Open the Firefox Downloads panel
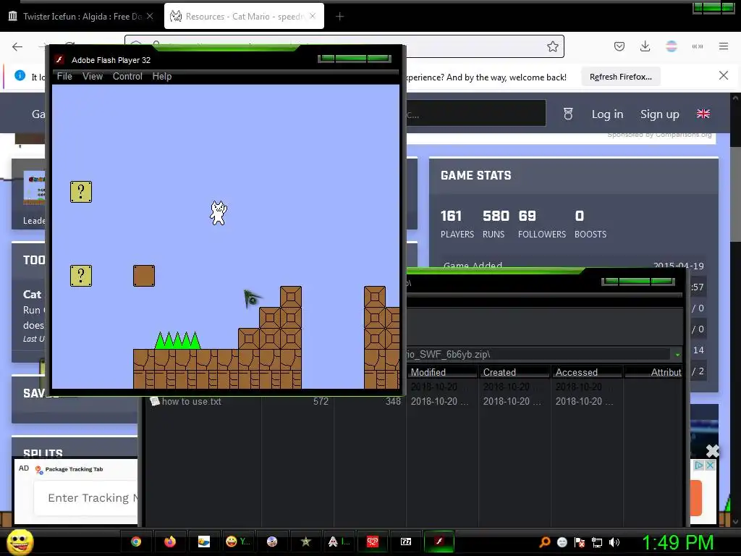Image resolution: width=741 pixels, height=556 pixels. point(645,46)
